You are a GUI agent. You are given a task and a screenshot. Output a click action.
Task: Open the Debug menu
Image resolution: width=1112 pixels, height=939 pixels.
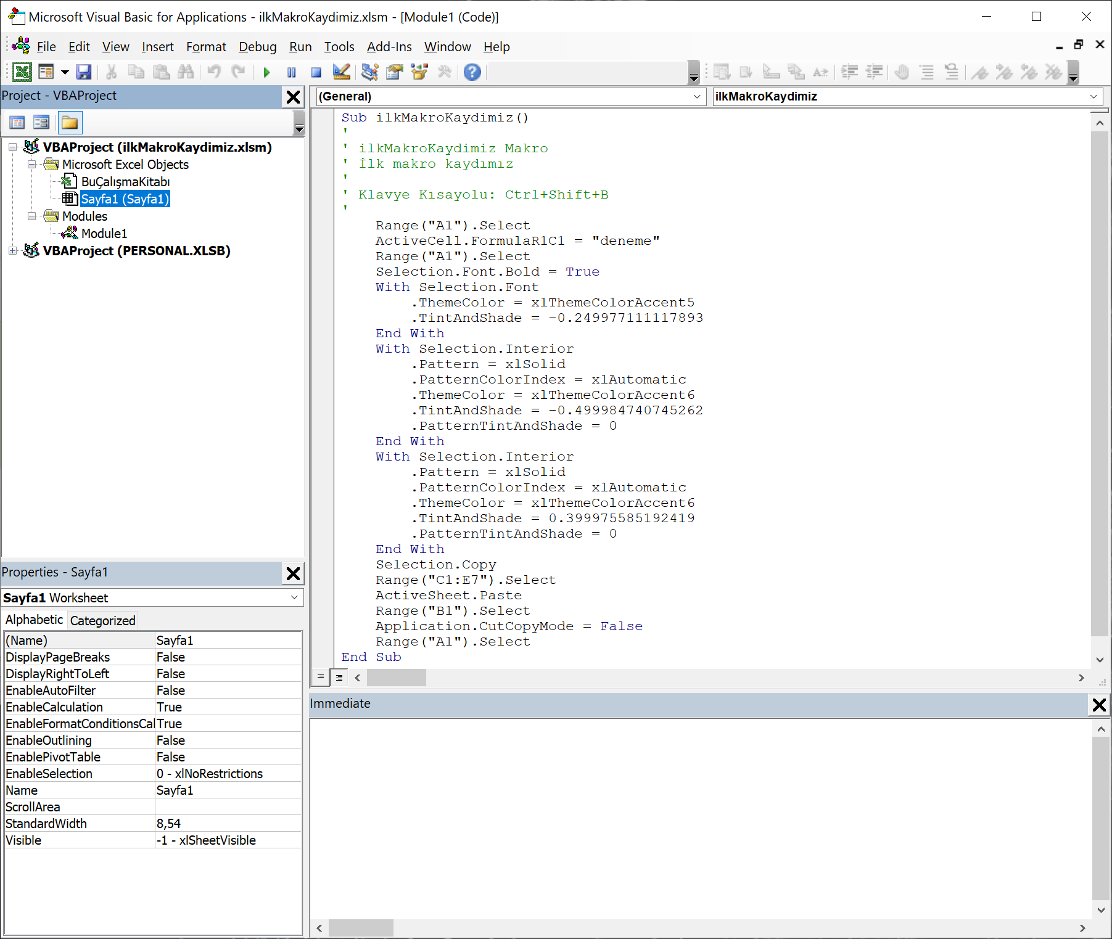(x=257, y=47)
